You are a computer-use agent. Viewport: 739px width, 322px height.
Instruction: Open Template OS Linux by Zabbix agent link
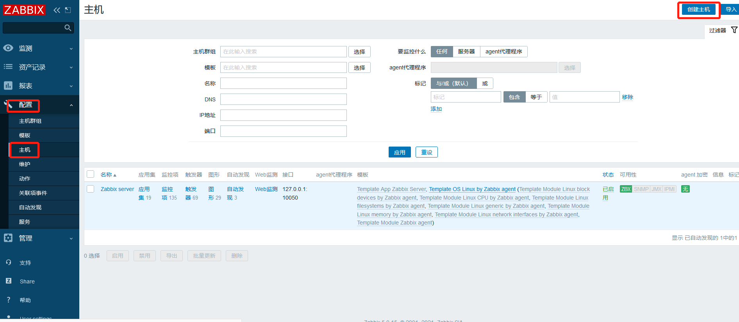472,189
